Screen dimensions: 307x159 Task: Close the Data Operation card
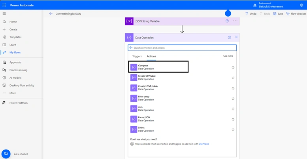[236, 37]
